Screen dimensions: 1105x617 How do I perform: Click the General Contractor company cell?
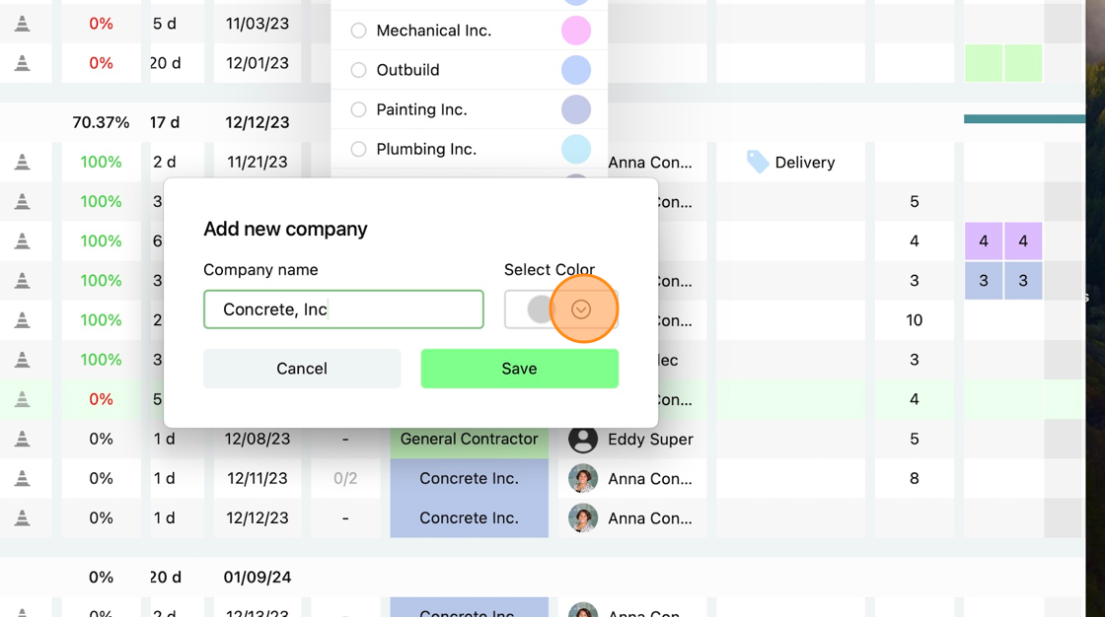[x=470, y=439]
